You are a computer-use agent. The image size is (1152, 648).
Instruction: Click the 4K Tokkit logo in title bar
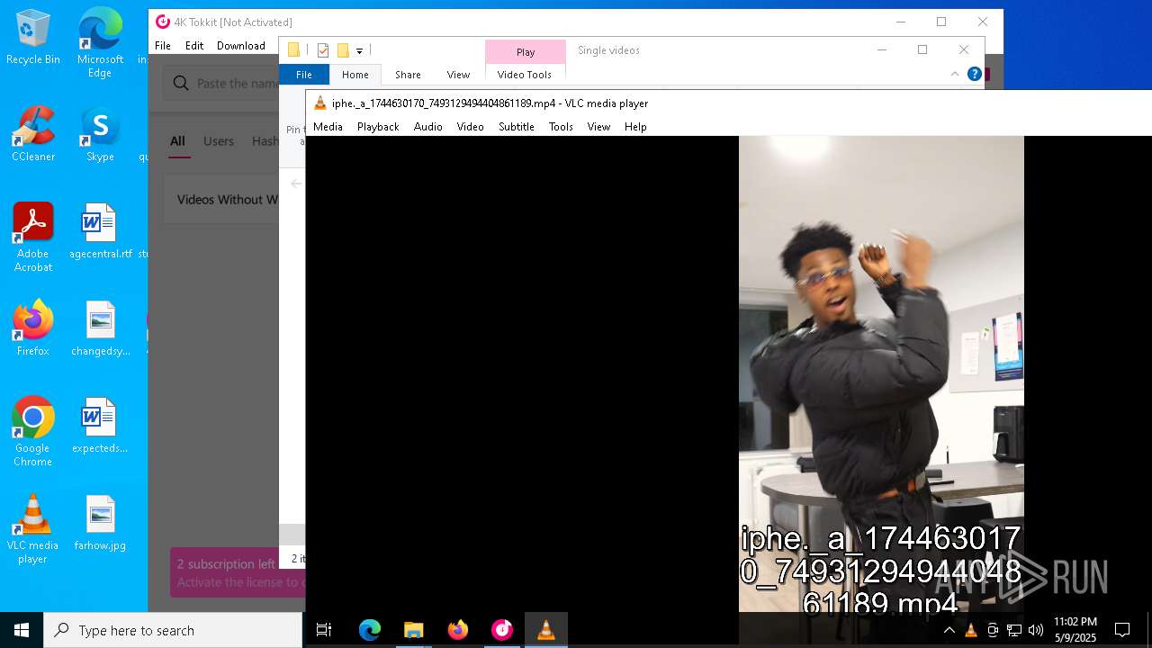(162, 22)
